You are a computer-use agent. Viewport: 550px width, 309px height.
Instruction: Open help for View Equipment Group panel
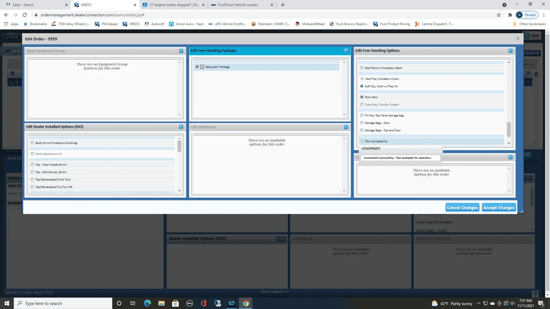[x=181, y=51]
